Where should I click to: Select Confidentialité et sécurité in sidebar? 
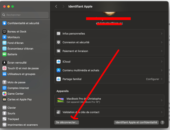coord(23,23)
